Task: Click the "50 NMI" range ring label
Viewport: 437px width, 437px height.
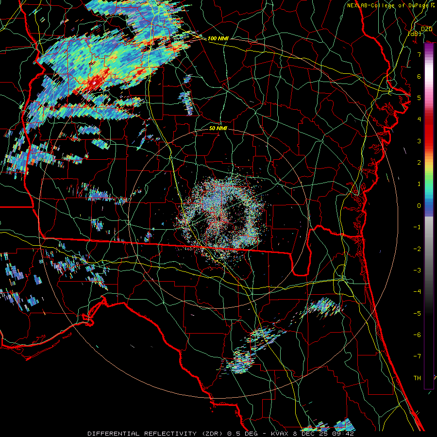Action: click(218, 128)
